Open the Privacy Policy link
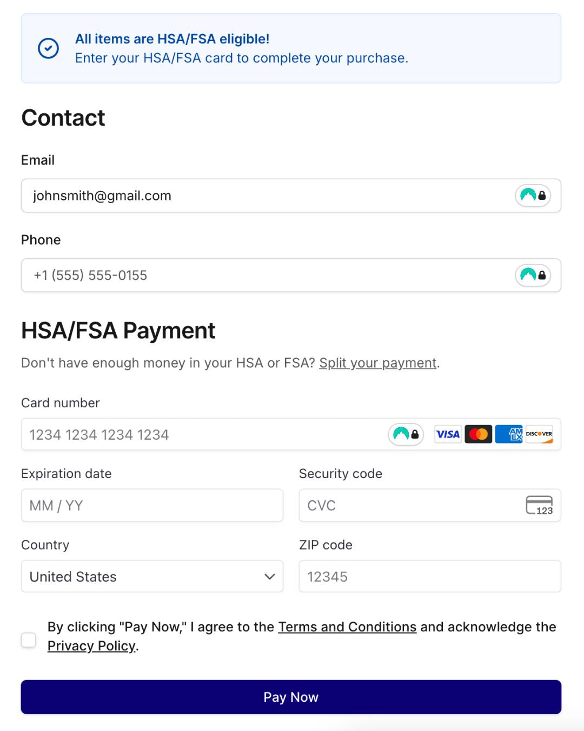Screen dimensions: 584x731 coord(91,646)
